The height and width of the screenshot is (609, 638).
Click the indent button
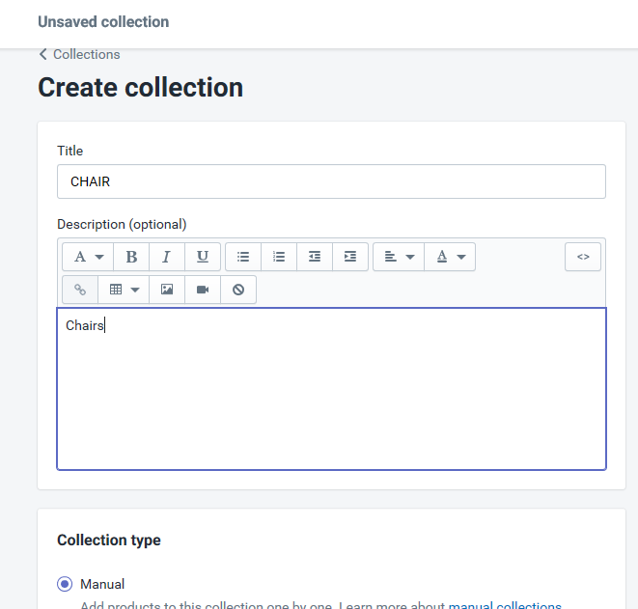tap(350, 257)
